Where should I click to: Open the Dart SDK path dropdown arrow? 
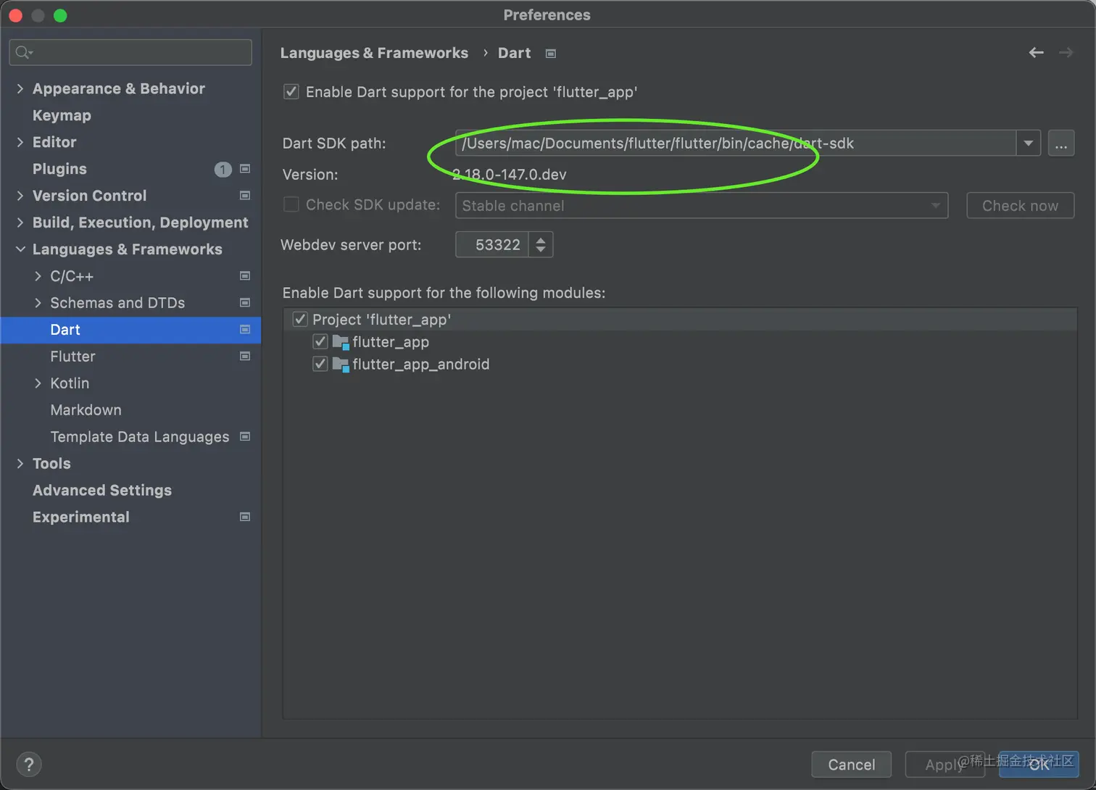click(1029, 144)
